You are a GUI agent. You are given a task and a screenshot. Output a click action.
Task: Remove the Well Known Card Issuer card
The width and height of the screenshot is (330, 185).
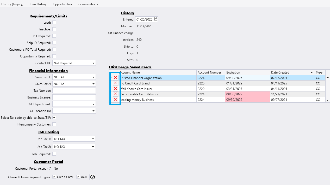[x=115, y=89]
